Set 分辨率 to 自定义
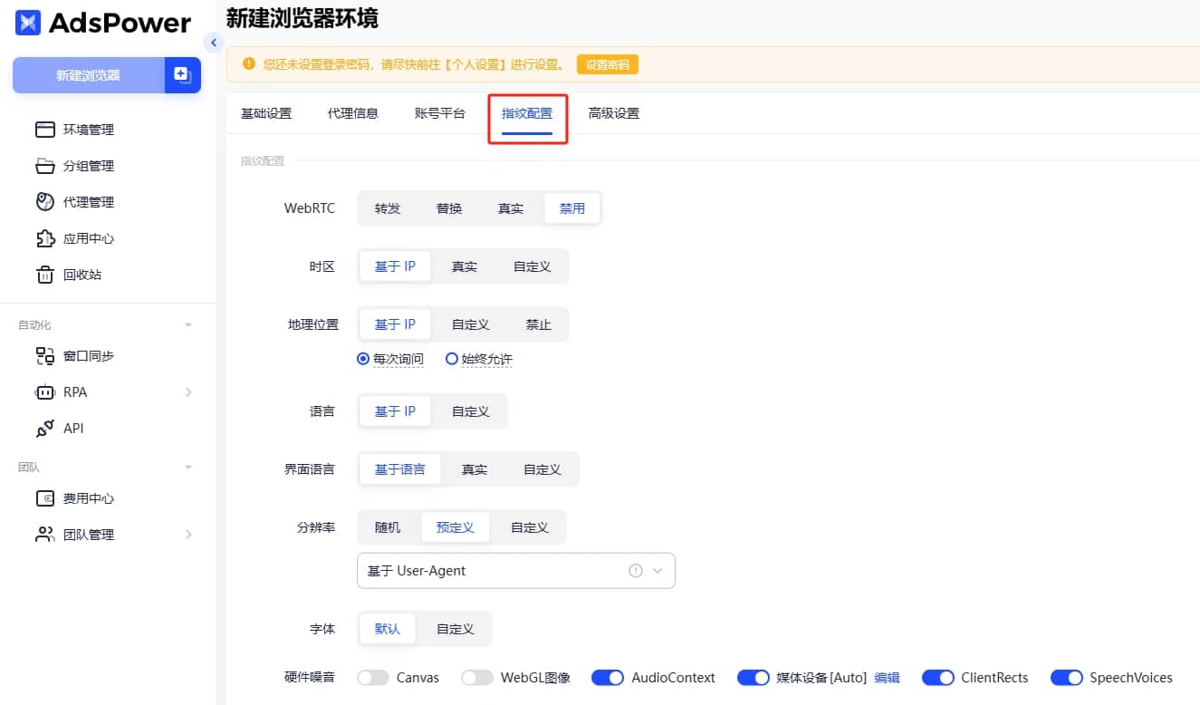The height and width of the screenshot is (705, 1200). (x=530, y=527)
